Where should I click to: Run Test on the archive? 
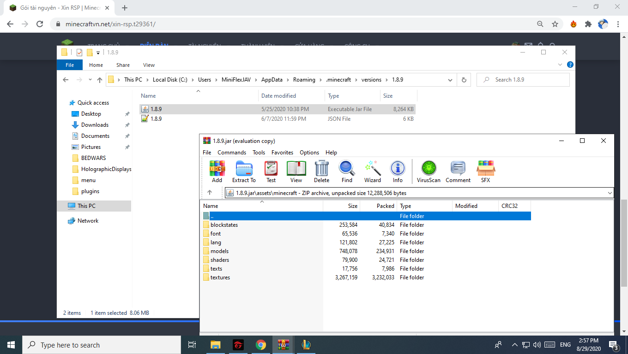[x=271, y=171]
